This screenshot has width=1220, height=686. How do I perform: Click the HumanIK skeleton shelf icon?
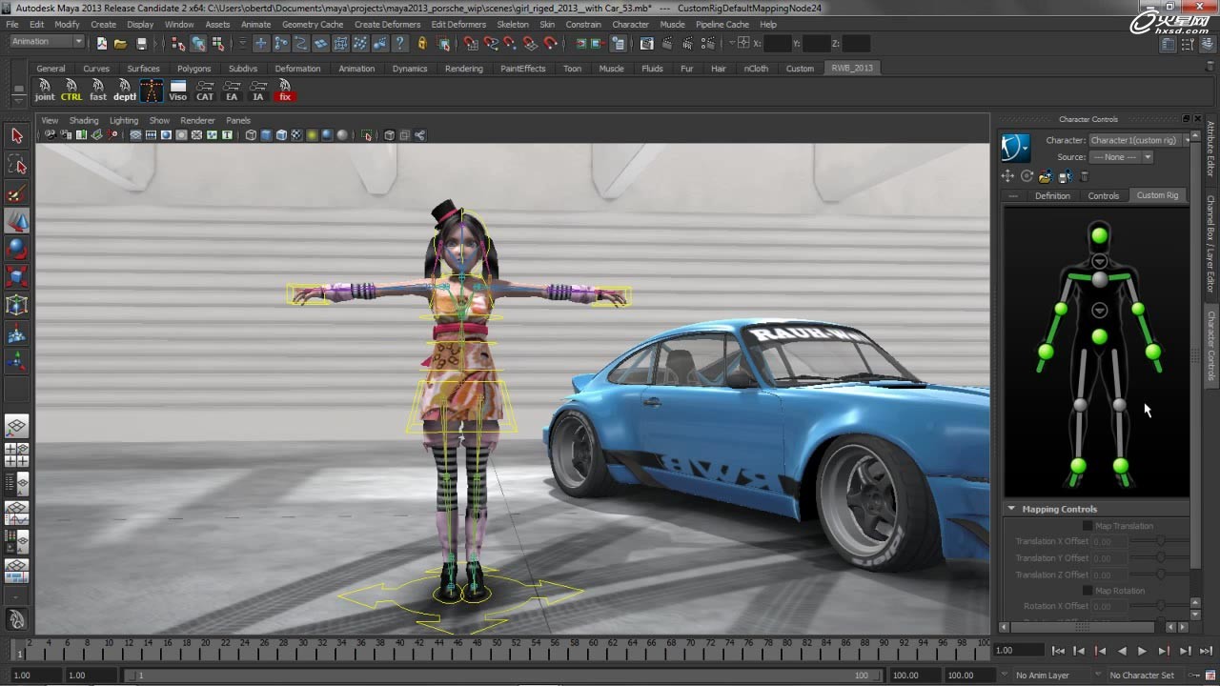152,90
